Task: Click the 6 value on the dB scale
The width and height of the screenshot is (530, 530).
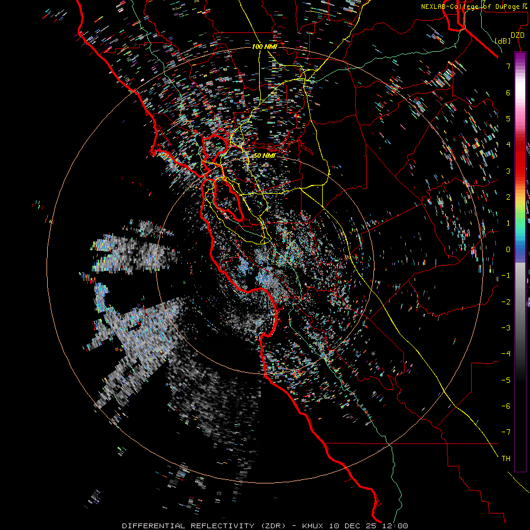Action: tap(508, 92)
